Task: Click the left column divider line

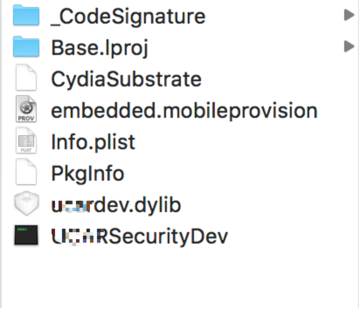Action: (x=1, y=154)
